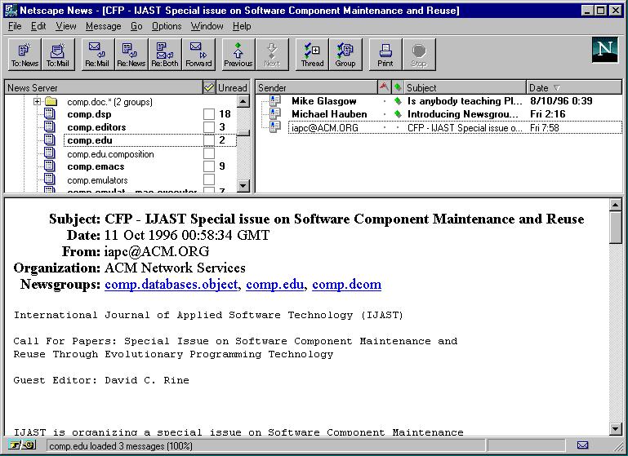The width and height of the screenshot is (628, 456).
Task: Toggle subscribe checkbox for comp.dsp
Action: (209, 114)
